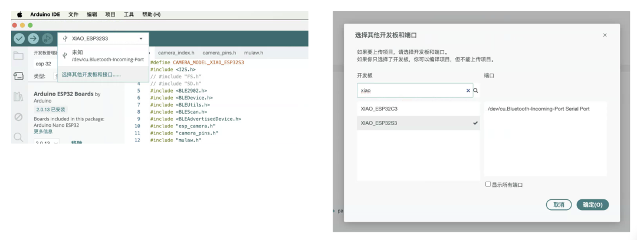Open the Library Manager sidebar icon
637x240 pixels.
[x=18, y=96]
